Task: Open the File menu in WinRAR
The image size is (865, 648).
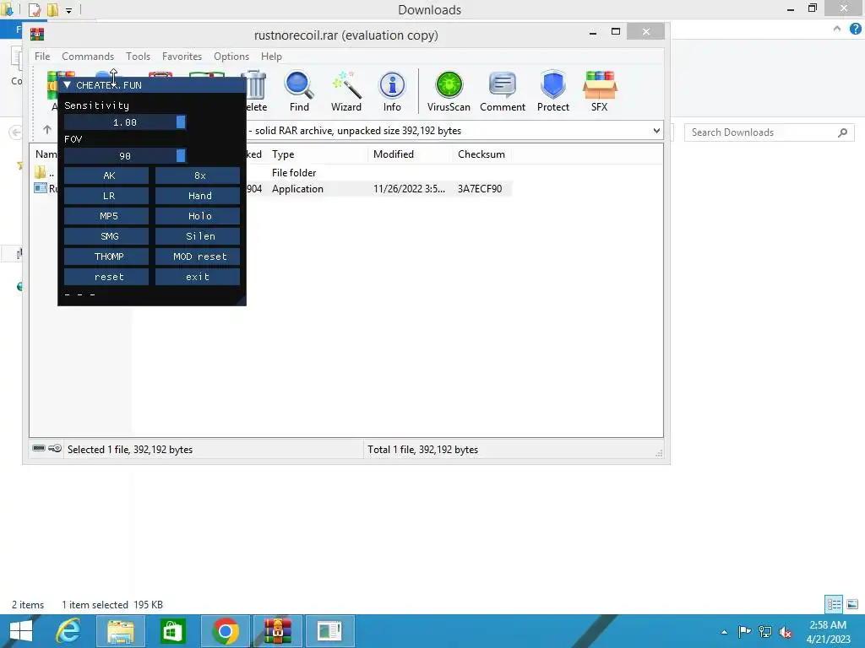Action: coord(42,57)
